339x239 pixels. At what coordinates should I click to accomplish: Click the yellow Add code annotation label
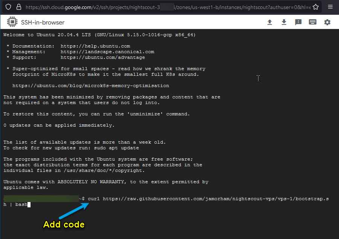pos(64,224)
